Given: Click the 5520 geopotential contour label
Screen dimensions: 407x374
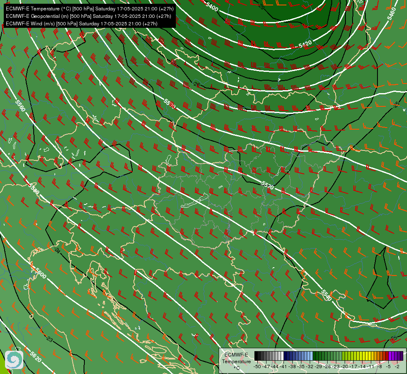Looking at the screenshot, I should 268,185.
